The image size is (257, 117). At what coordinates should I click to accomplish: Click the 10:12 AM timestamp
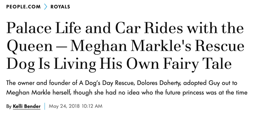click(x=92, y=106)
